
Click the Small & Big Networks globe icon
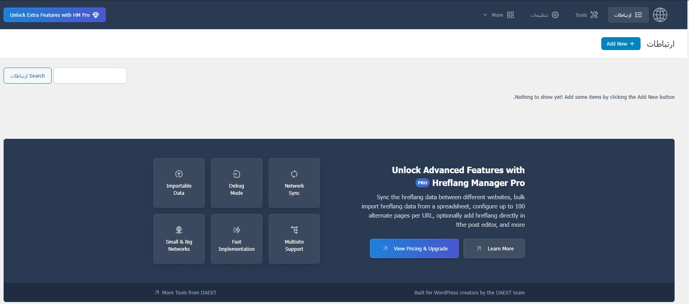click(x=179, y=230)
